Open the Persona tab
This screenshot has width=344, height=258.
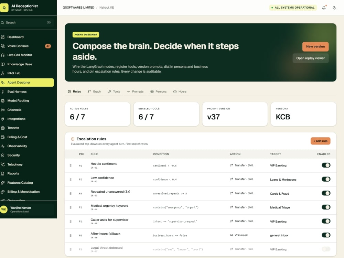(x=158, y=92)
